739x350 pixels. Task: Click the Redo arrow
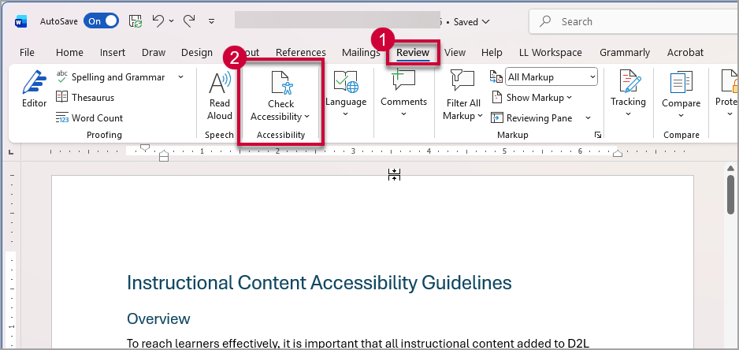pyautogui.click(x=189, y=20)
